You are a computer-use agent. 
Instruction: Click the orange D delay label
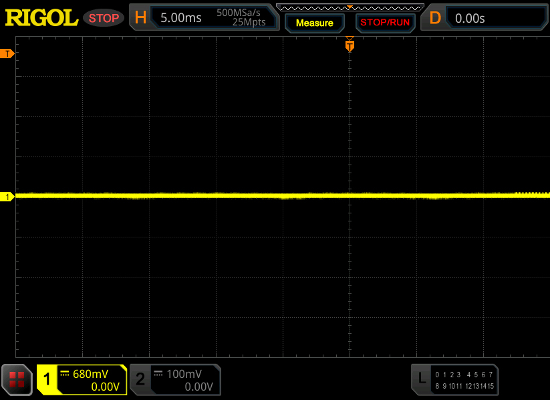pos(435,18)
